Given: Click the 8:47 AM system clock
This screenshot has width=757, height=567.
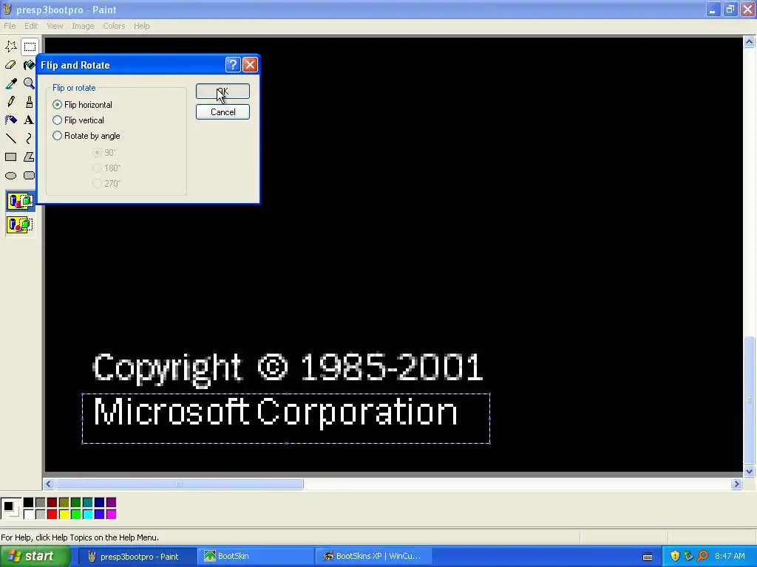Looking at the screenshot, I should [x=730, y=557].
